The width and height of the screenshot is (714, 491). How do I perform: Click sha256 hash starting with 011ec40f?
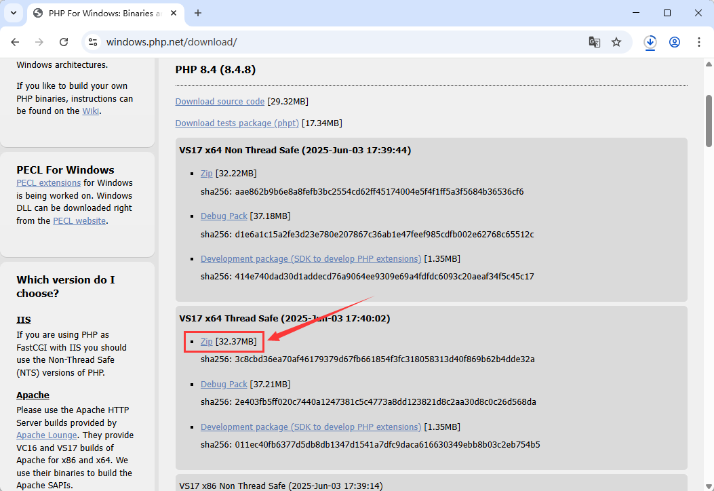[x=387, y=444]
